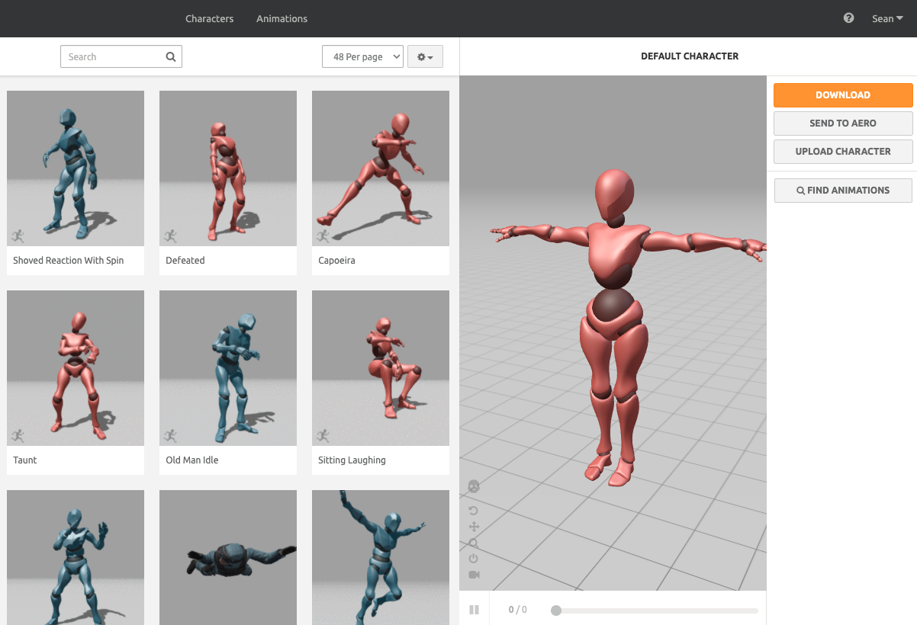Select the zoom magnifier icon in viewer

tap(474, 543)
